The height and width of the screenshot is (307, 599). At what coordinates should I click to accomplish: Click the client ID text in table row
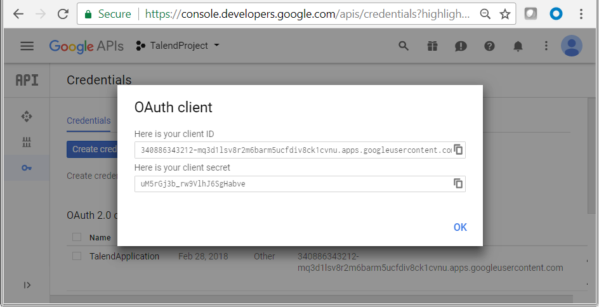pos(430,262)
